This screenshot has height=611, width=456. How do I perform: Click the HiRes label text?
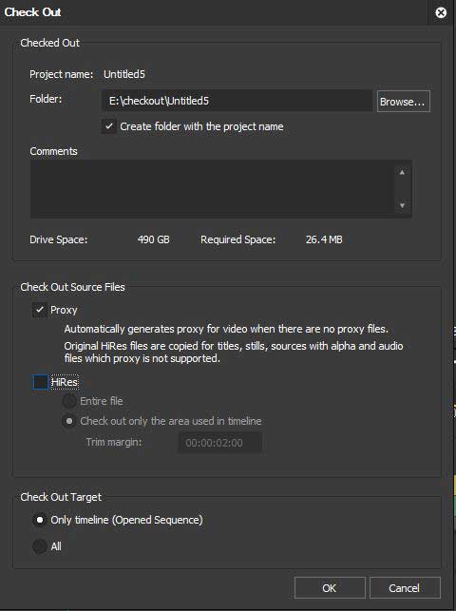point(65,382)
